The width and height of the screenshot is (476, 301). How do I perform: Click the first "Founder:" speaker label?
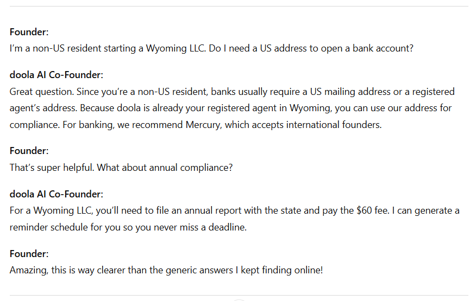pos(29,32)
